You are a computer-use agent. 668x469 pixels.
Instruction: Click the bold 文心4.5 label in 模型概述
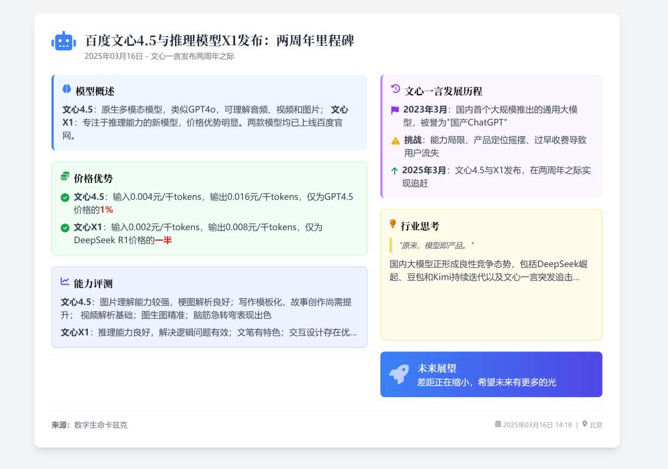click(77, 110)
